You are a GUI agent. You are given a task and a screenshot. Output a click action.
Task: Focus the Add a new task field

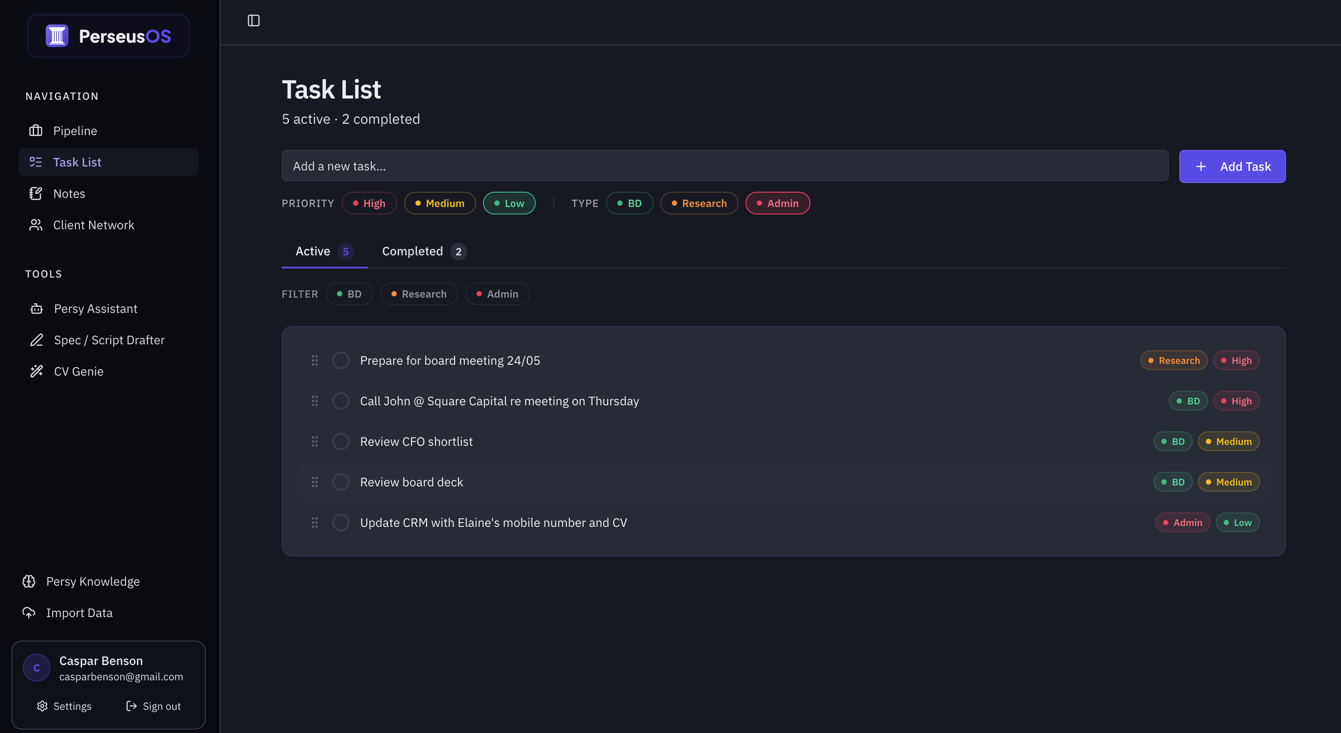point(725,166)
